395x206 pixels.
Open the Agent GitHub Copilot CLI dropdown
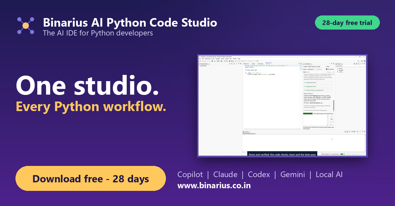tap(317, 66)
